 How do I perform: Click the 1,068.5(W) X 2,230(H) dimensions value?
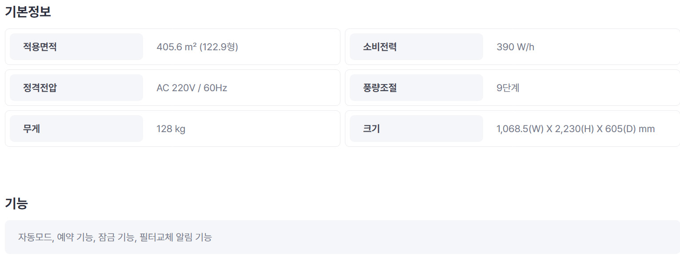[576, 129]
